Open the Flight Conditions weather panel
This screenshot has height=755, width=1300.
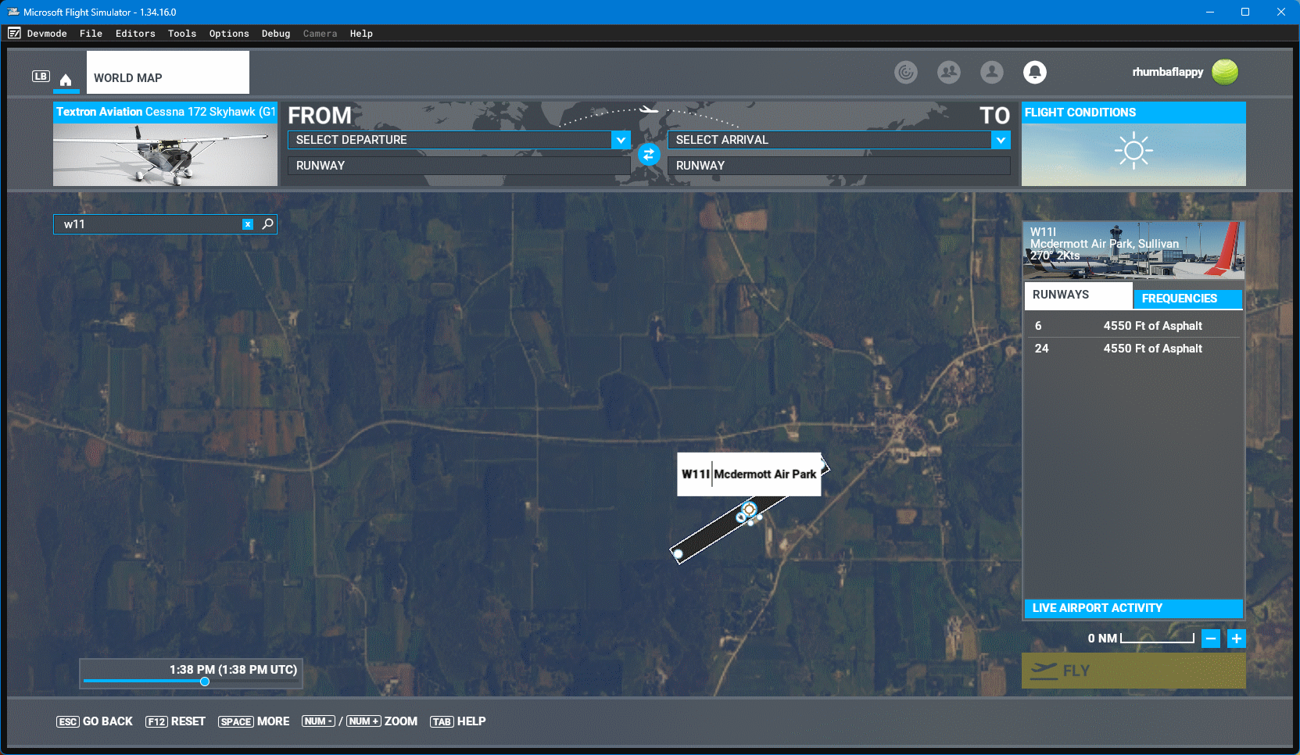[1133, 144]
